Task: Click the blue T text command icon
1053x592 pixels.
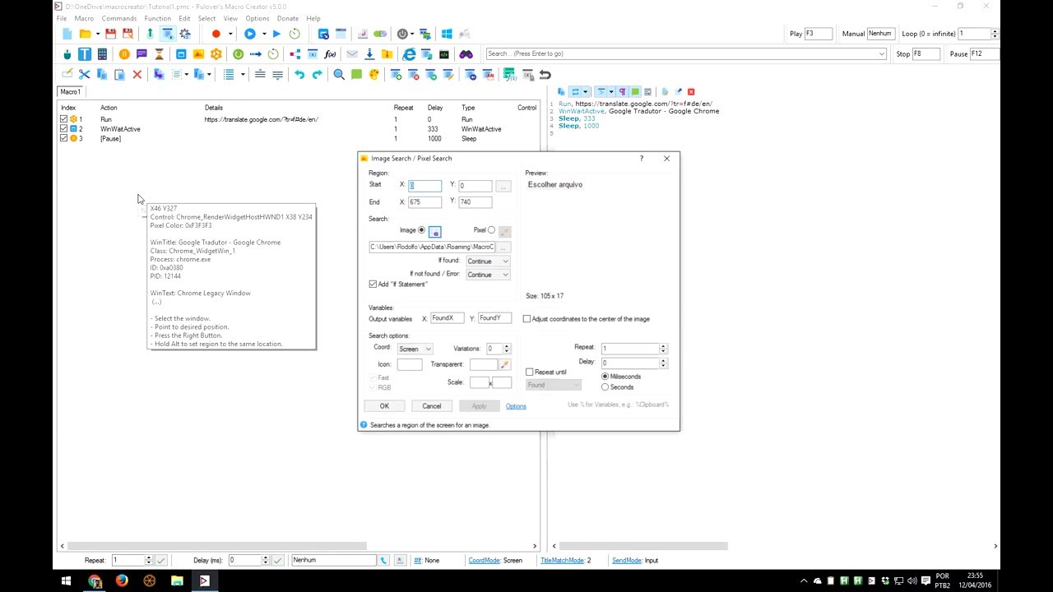Action: pyautogui.click(x=85, y=54)
